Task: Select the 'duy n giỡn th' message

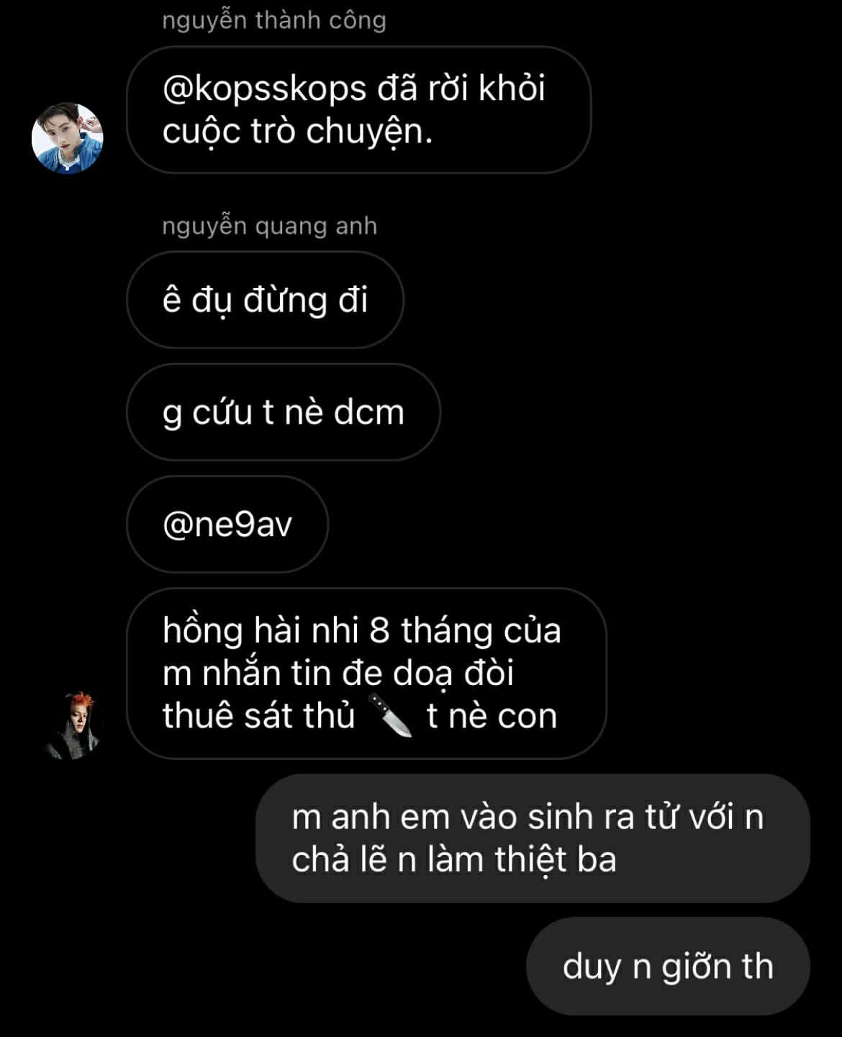Action: (x=668, y=966)
